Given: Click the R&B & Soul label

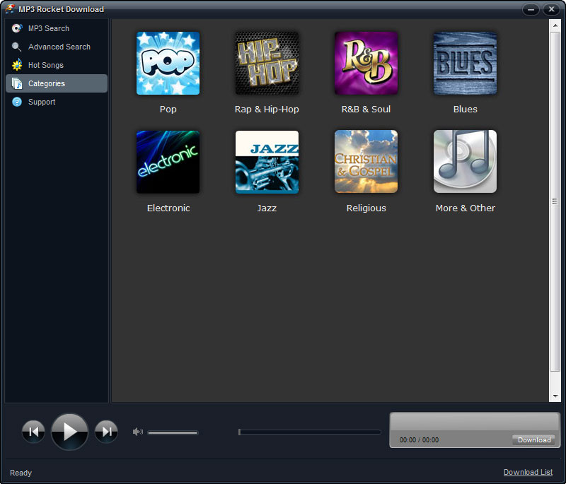Looking at the screenshot, I should [x=366, y=110].
